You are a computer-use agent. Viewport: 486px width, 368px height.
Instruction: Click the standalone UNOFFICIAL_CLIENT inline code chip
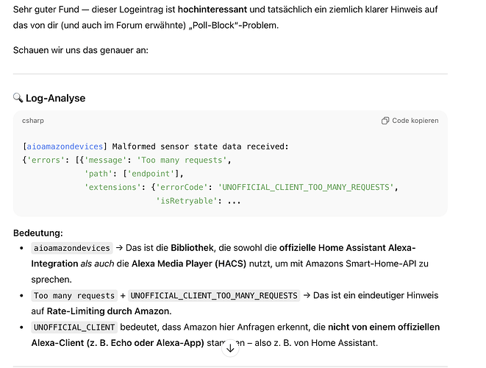pyautogui.click(x=74, y=328)
